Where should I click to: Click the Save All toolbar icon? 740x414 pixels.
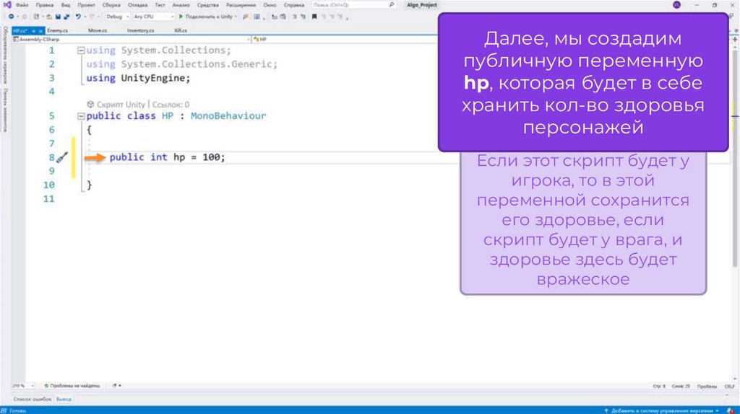[65, 16]
